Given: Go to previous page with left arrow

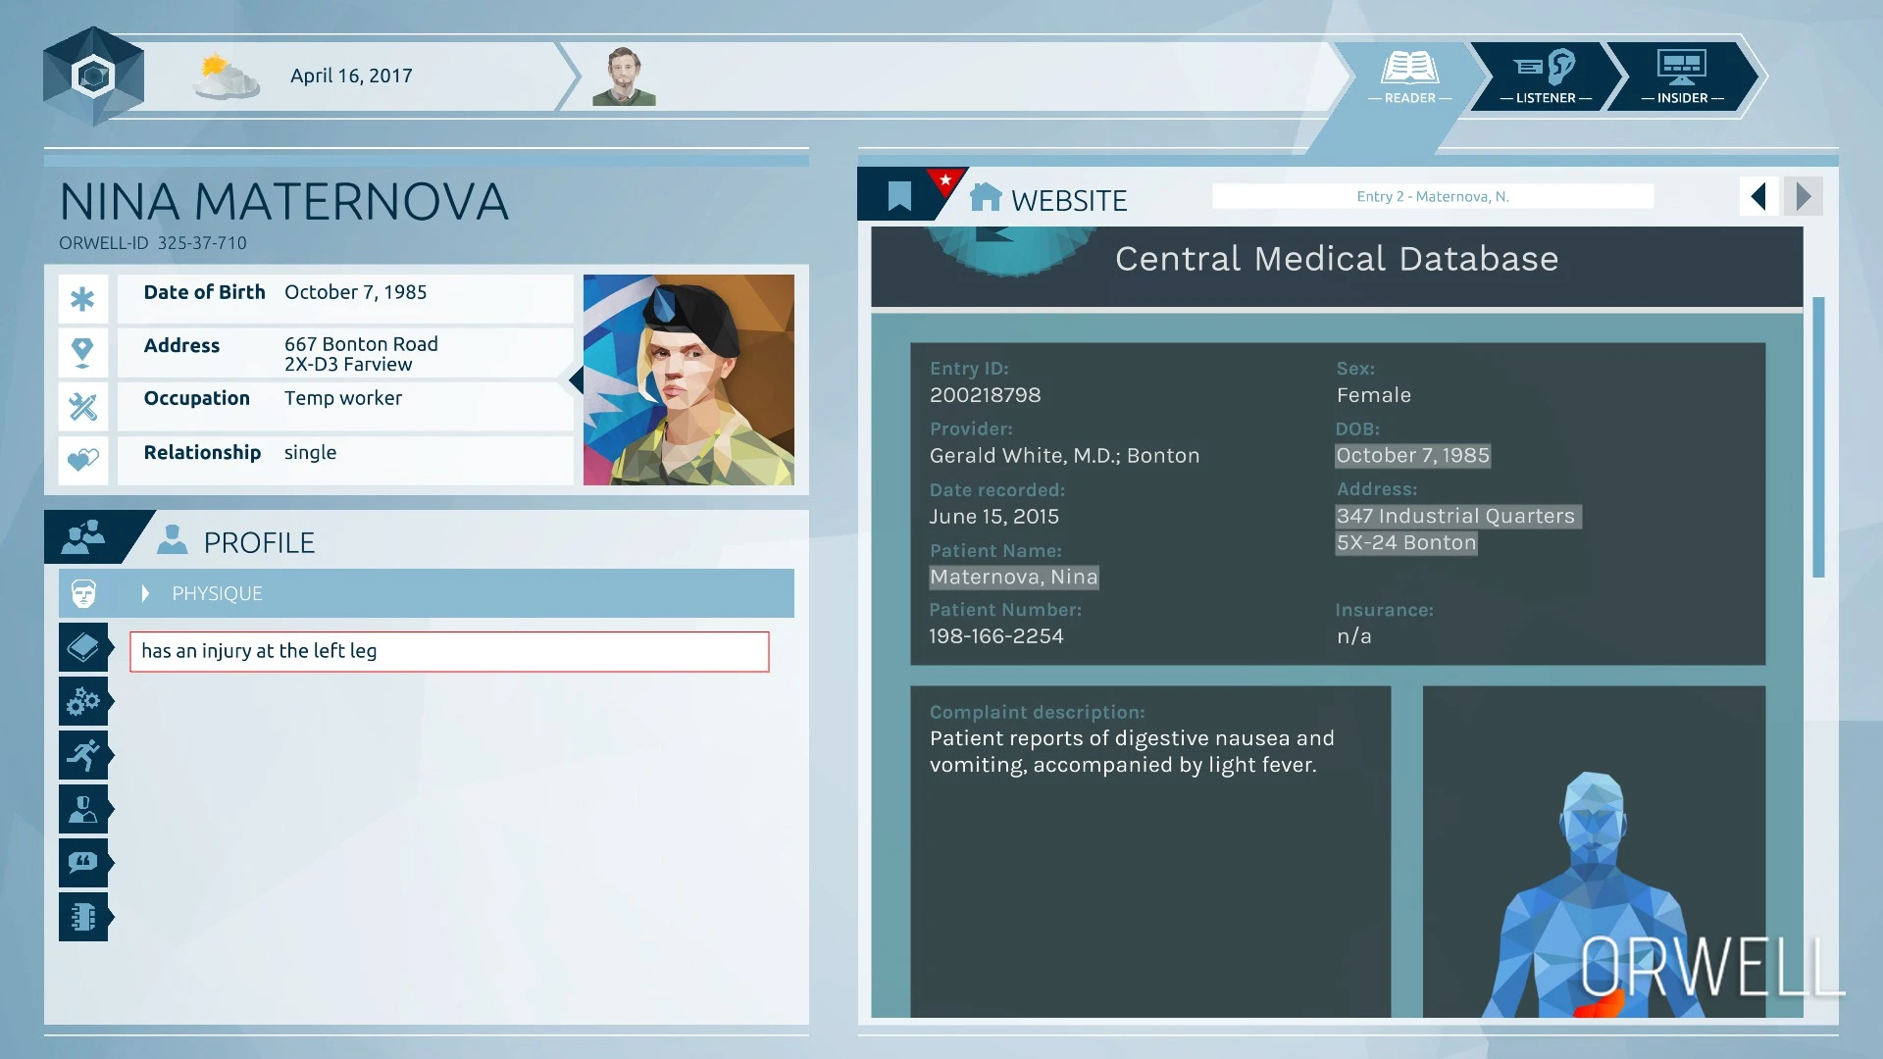Looking at the screenshot, I should [x=1758, y=197].
